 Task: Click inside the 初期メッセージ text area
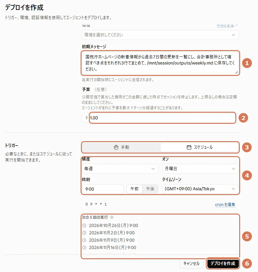[x=160, y=63]
